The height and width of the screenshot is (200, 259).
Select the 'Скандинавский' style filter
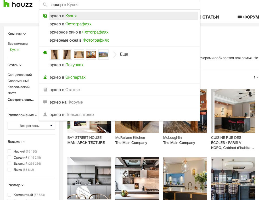pyautogui.click(x=20, y=75)
